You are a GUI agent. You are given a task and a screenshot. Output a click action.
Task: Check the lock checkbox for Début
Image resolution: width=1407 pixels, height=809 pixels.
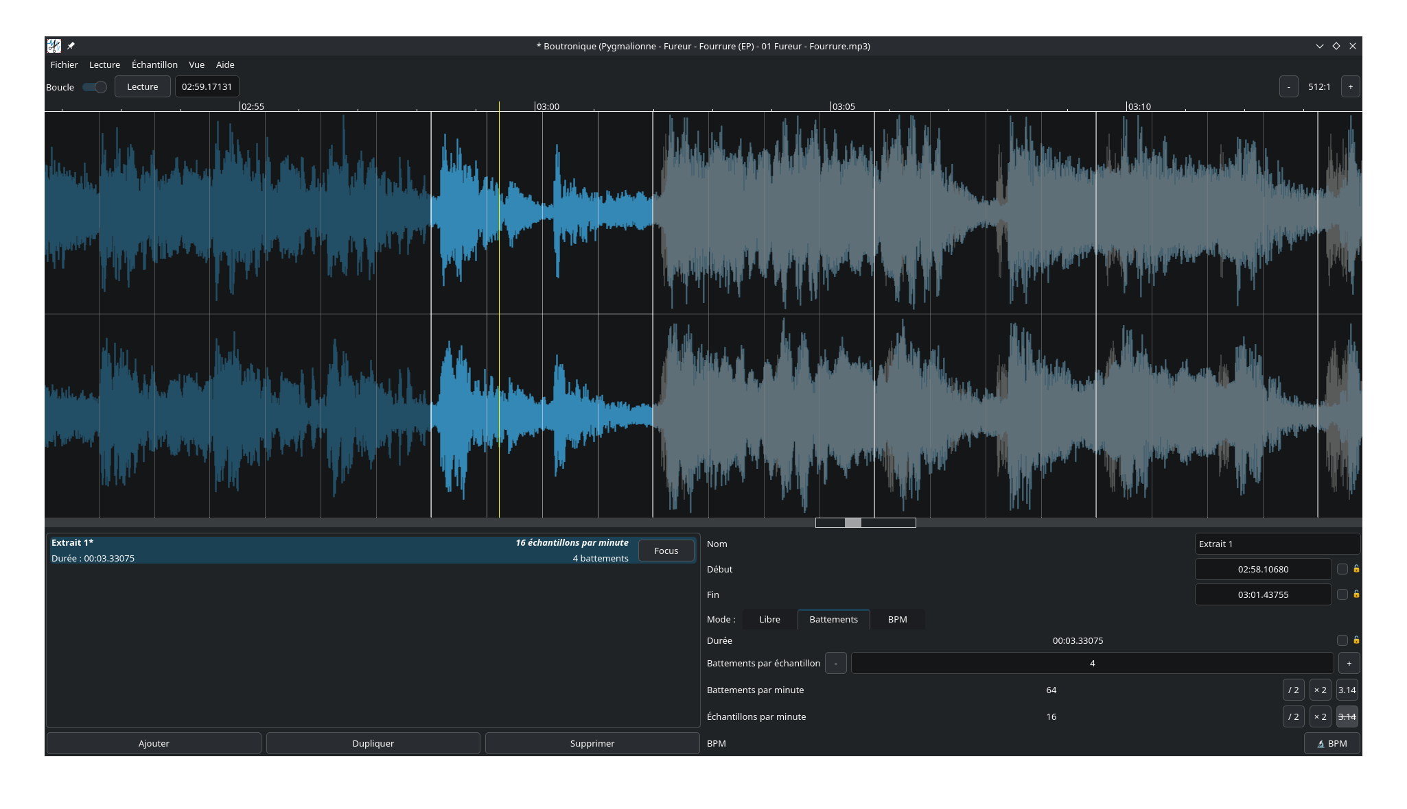click(1342, 569)
